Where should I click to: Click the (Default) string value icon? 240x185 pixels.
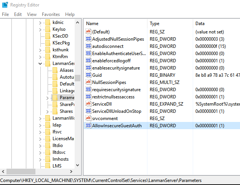88,32
